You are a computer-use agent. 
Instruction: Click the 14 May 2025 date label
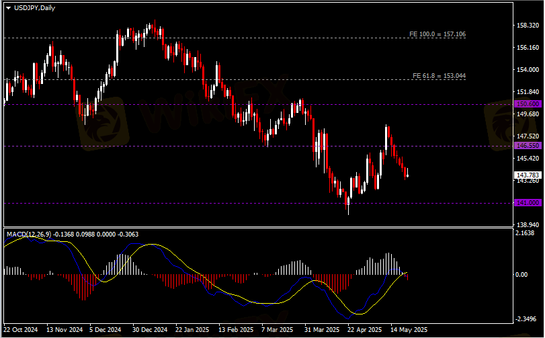click(x=409, y=329)
